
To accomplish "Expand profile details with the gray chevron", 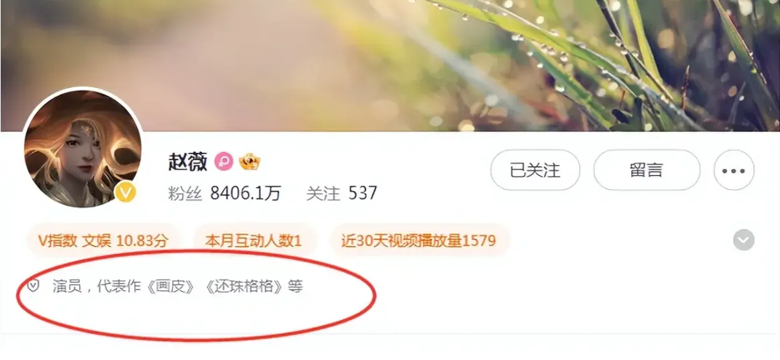I will click(744, 240).
